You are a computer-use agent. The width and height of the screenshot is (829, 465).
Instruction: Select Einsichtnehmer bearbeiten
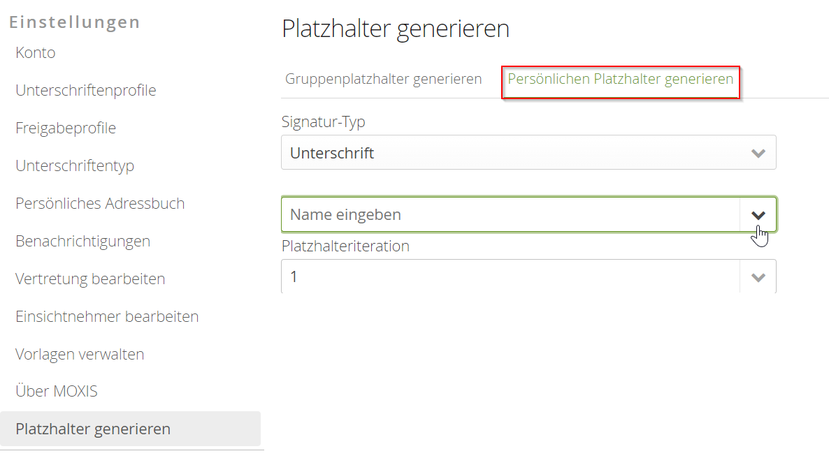point(106,316)
